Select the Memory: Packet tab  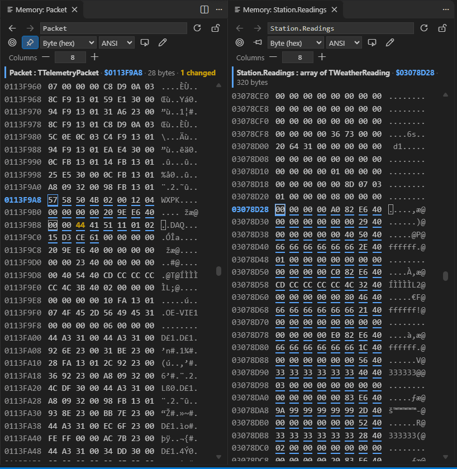(41, 10)
